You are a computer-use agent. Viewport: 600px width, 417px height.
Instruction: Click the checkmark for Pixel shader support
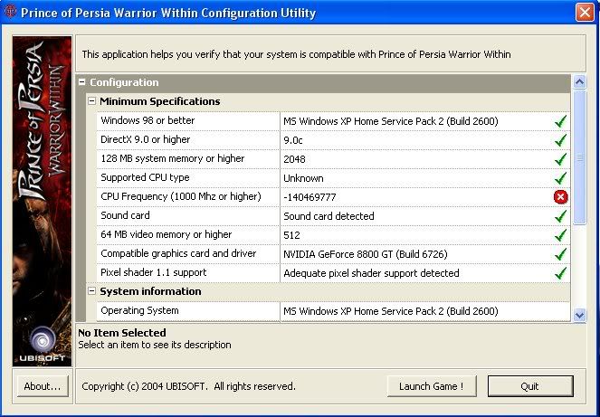point(560,273)
